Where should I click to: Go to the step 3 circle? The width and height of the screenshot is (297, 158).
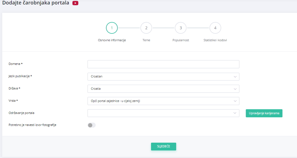click(x=181, y=28)
